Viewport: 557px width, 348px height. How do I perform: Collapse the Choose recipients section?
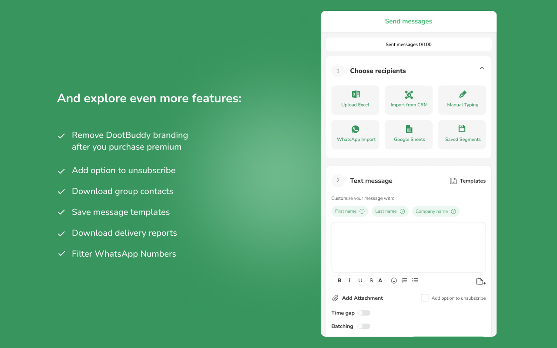click(482, 68)
